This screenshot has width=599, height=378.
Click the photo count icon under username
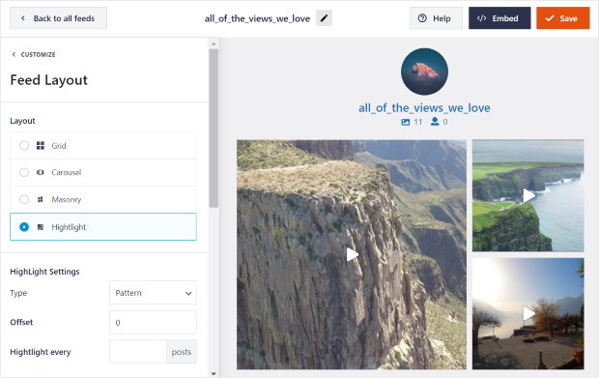(406, 122)
